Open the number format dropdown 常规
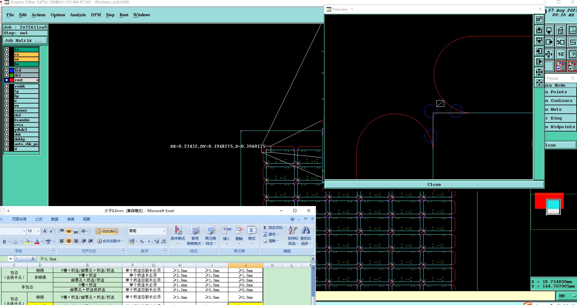Screen dimensions: 577x305 coord(164,231)
